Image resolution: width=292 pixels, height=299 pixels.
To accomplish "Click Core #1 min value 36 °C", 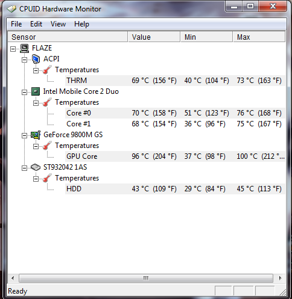I will click(x=205, y=124).
